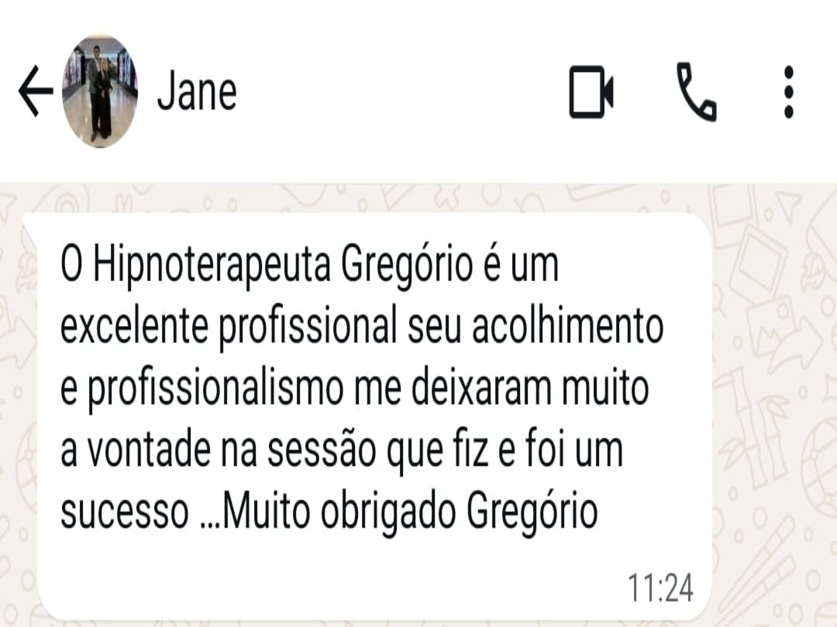Click the doodle-patterned chat wallpaper area

774,405
